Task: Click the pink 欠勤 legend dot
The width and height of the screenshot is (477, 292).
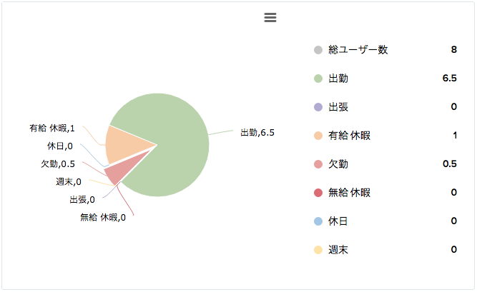Action: pos(318,164)
